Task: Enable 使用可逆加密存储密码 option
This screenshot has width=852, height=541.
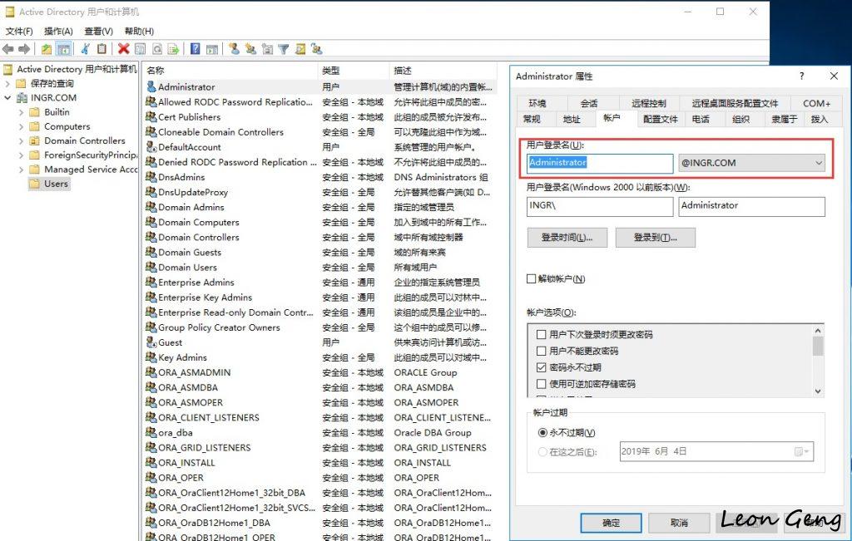Action: (x=541, y=384)
